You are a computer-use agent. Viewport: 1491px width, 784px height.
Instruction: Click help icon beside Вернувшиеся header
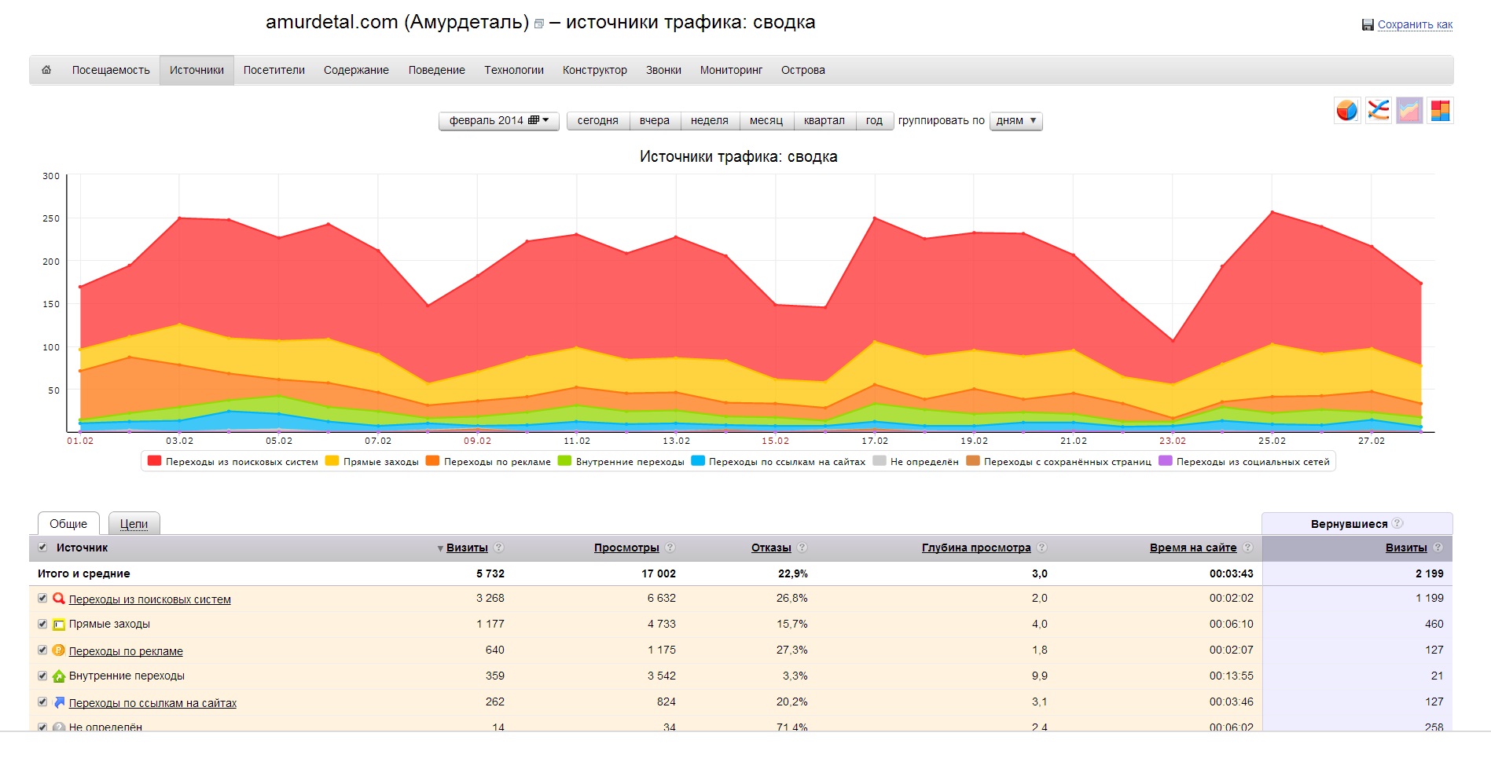pos(1397,523)
